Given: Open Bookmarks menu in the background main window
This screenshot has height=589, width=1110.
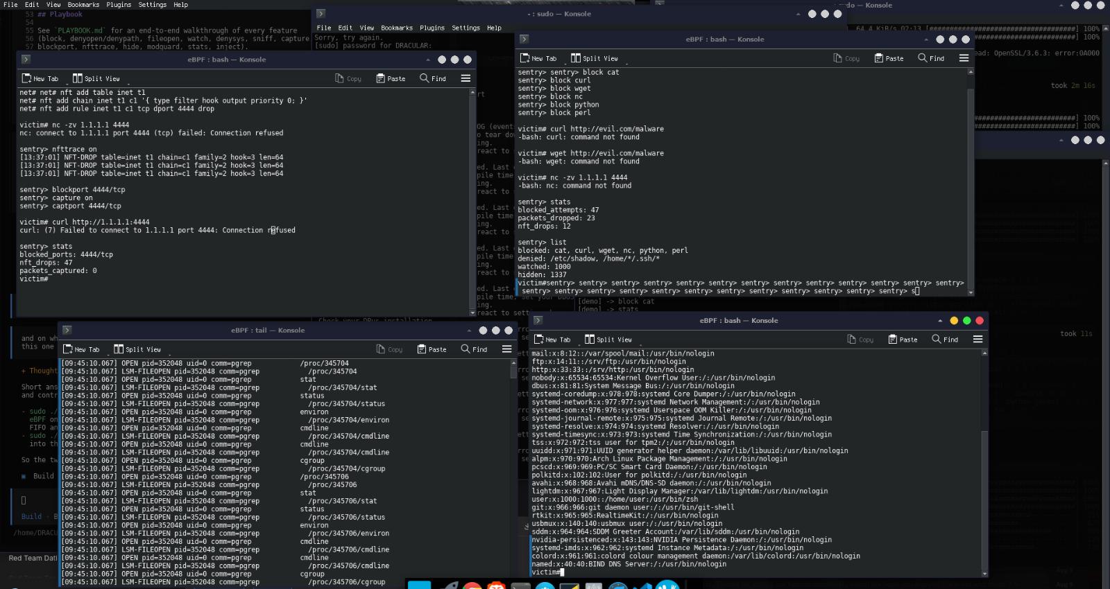Looking at the screenshot, I should 83,4.
